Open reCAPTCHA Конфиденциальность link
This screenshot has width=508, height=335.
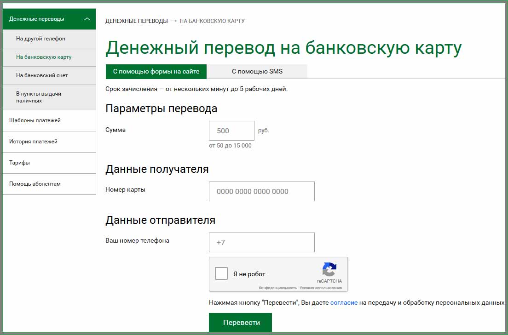coord(277,288)
